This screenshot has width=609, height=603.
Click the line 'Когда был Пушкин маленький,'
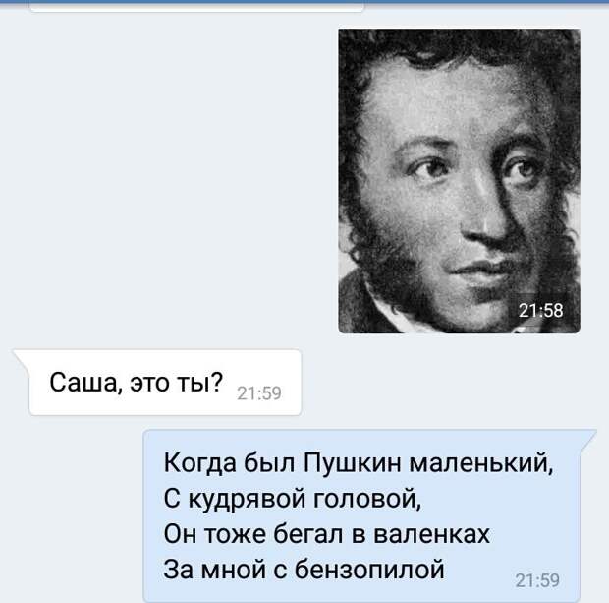point(359,463)
